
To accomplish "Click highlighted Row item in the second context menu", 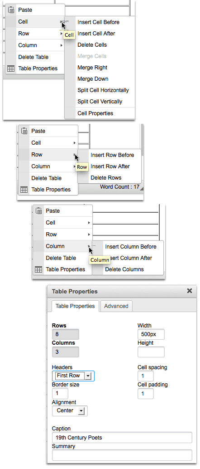I will 48,155.
